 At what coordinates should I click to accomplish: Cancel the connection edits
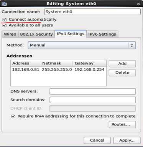(x=97, y=140)
